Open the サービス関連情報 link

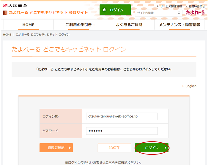(x=171, y=6)
